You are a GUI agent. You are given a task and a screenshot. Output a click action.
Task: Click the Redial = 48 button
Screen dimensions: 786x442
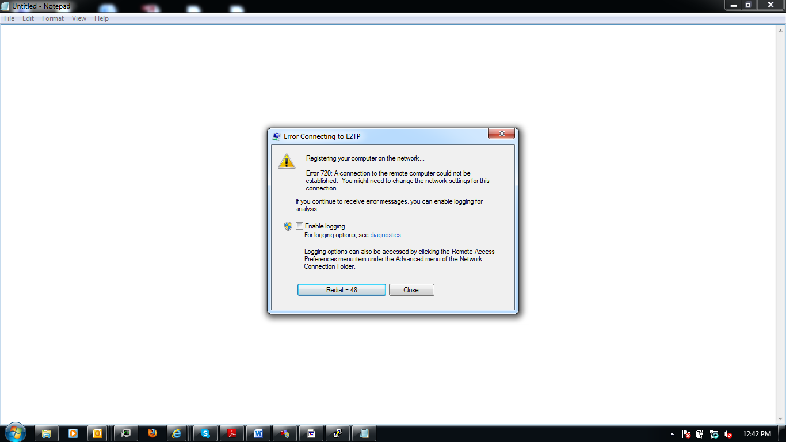click(x=342, y=290)
